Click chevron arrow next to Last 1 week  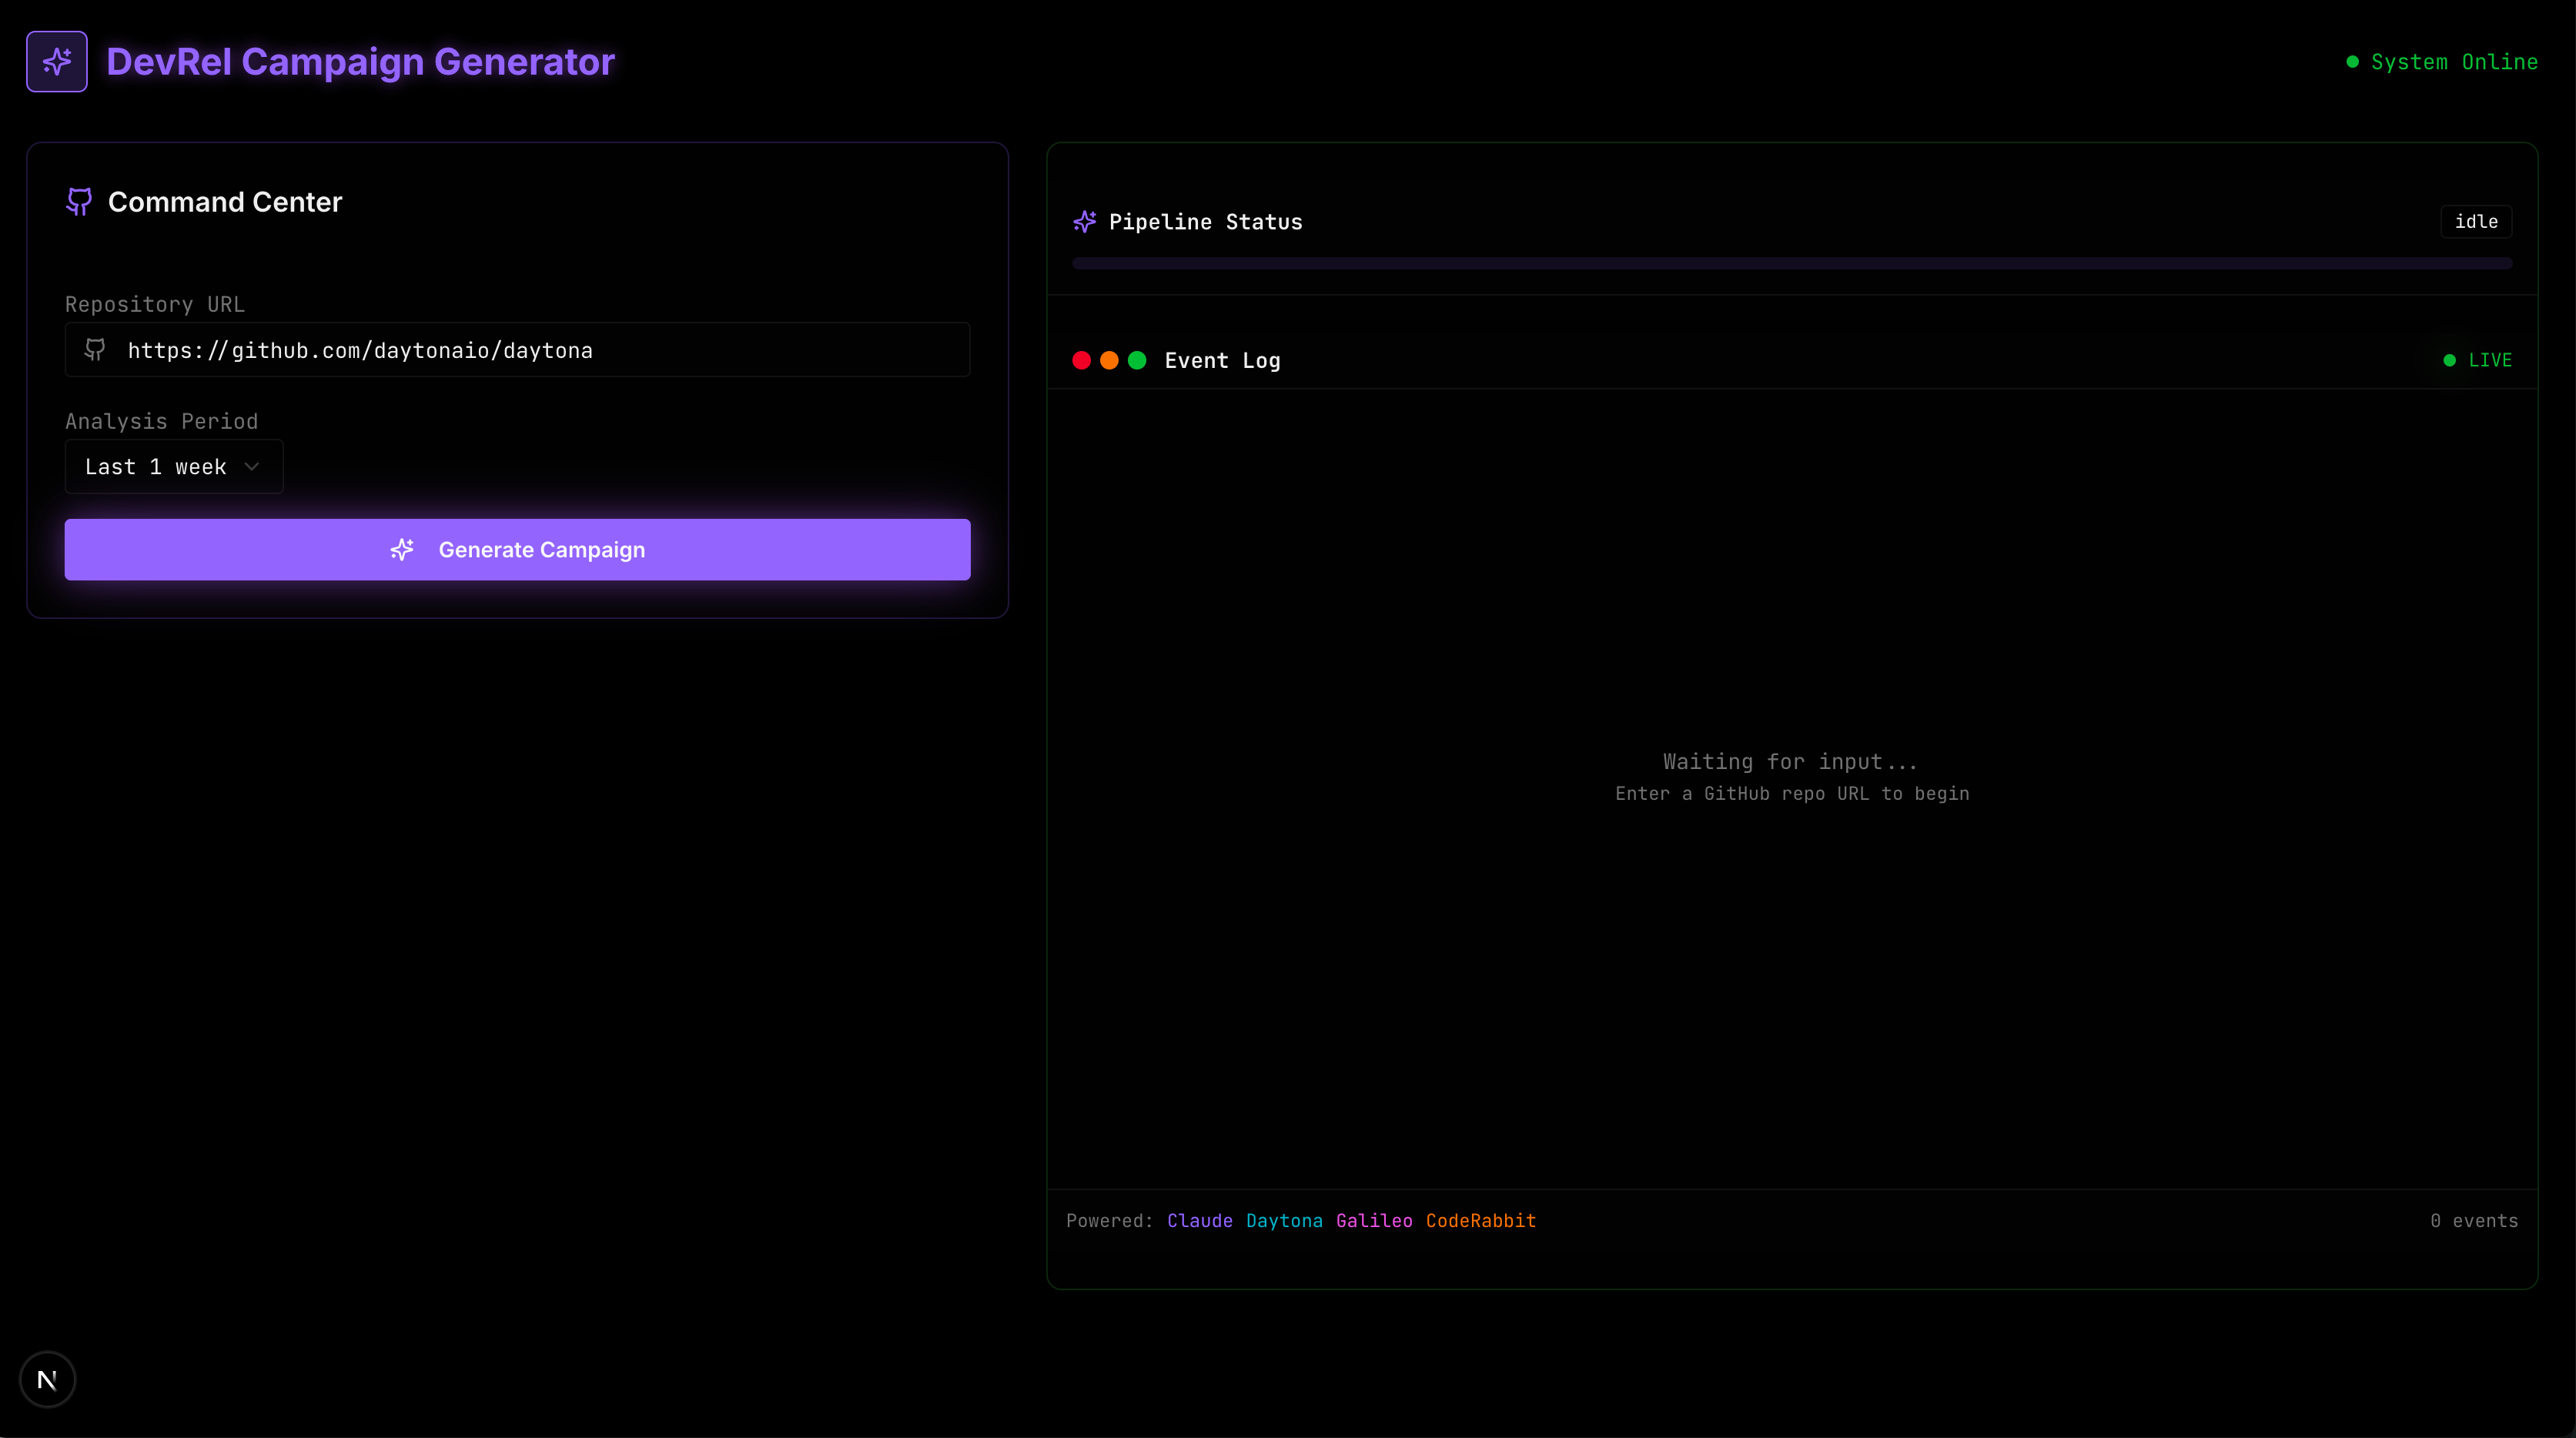tap(252, 467)
